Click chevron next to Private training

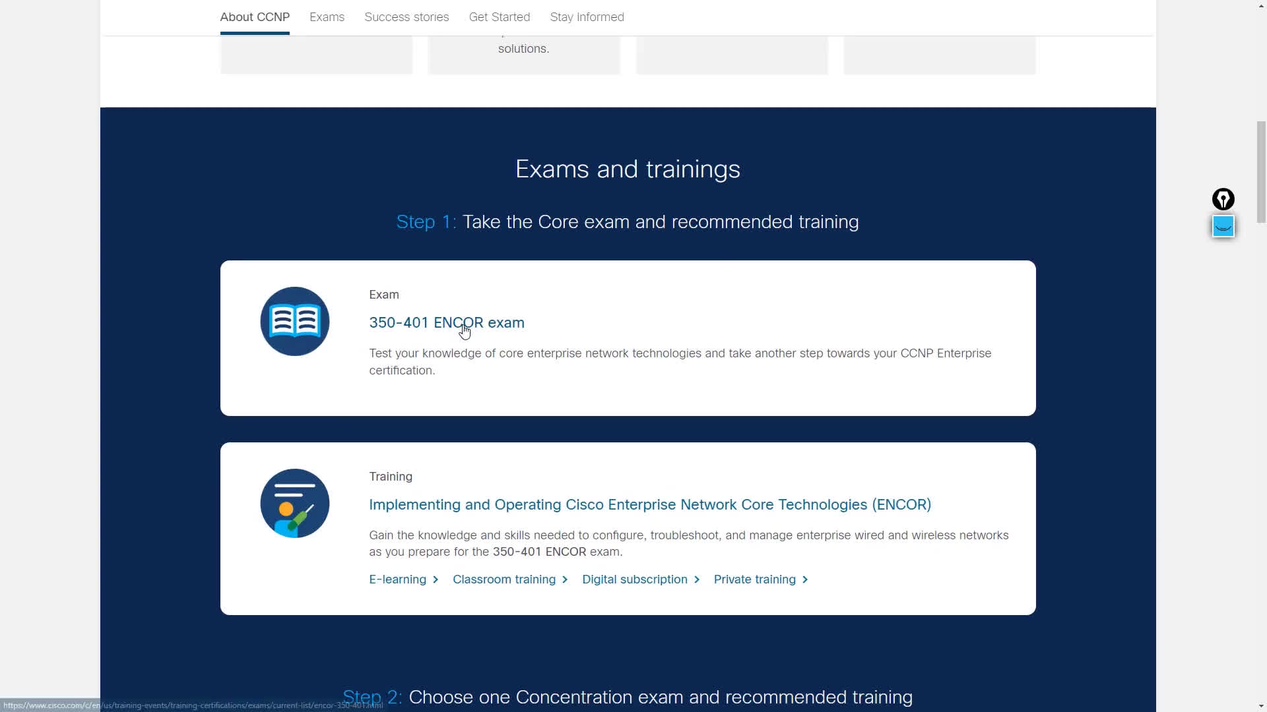(x=805, y=579)
